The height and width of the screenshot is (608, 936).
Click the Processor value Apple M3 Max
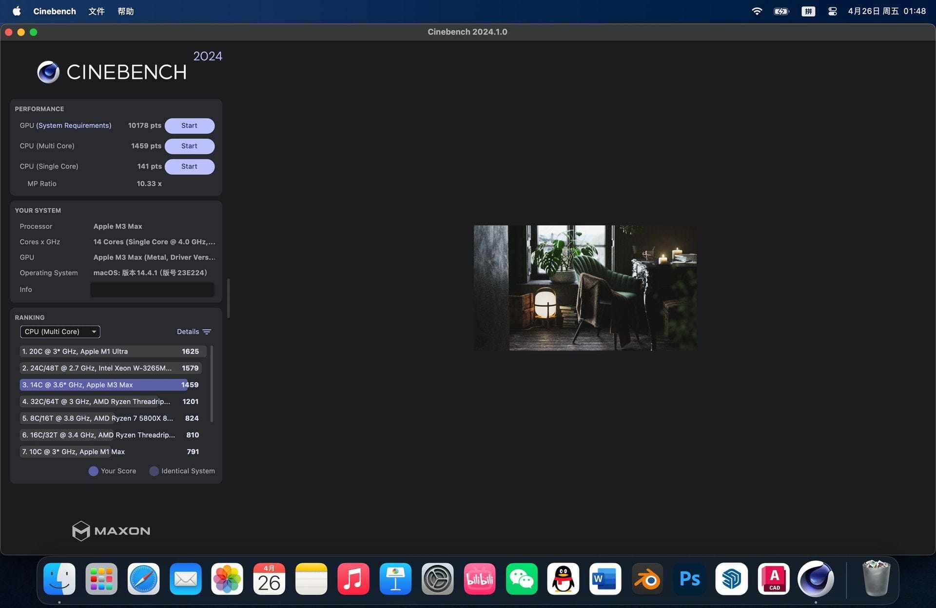tap(118, 226)
